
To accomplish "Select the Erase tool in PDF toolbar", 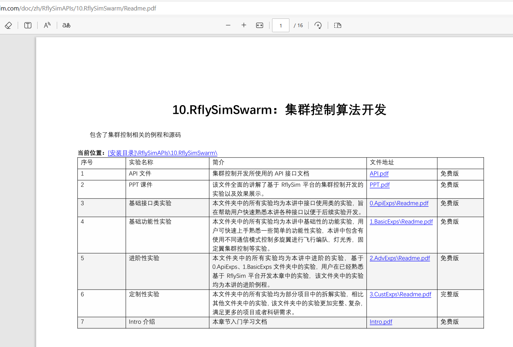I will click(8, 25).
